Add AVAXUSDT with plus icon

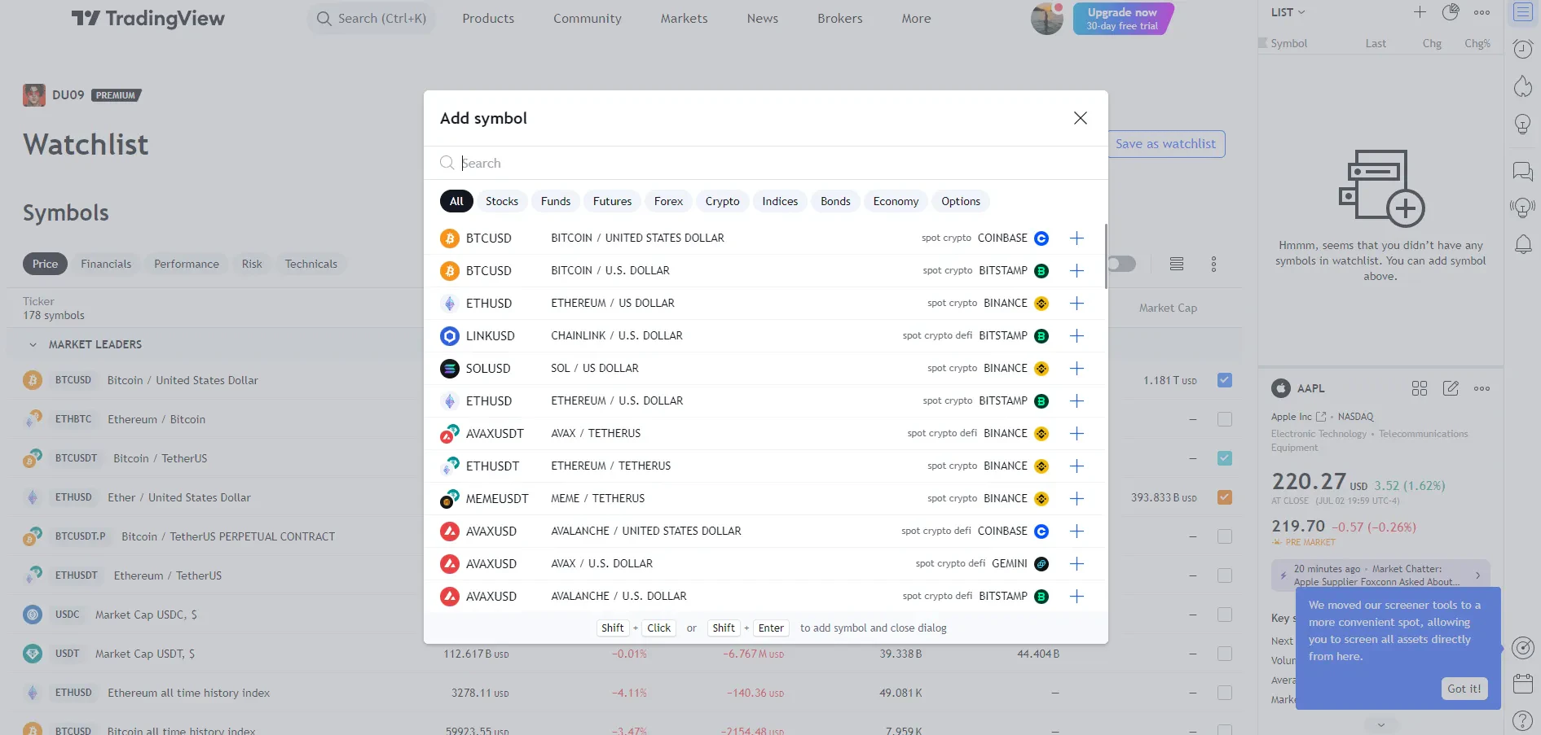point(1076,433)
